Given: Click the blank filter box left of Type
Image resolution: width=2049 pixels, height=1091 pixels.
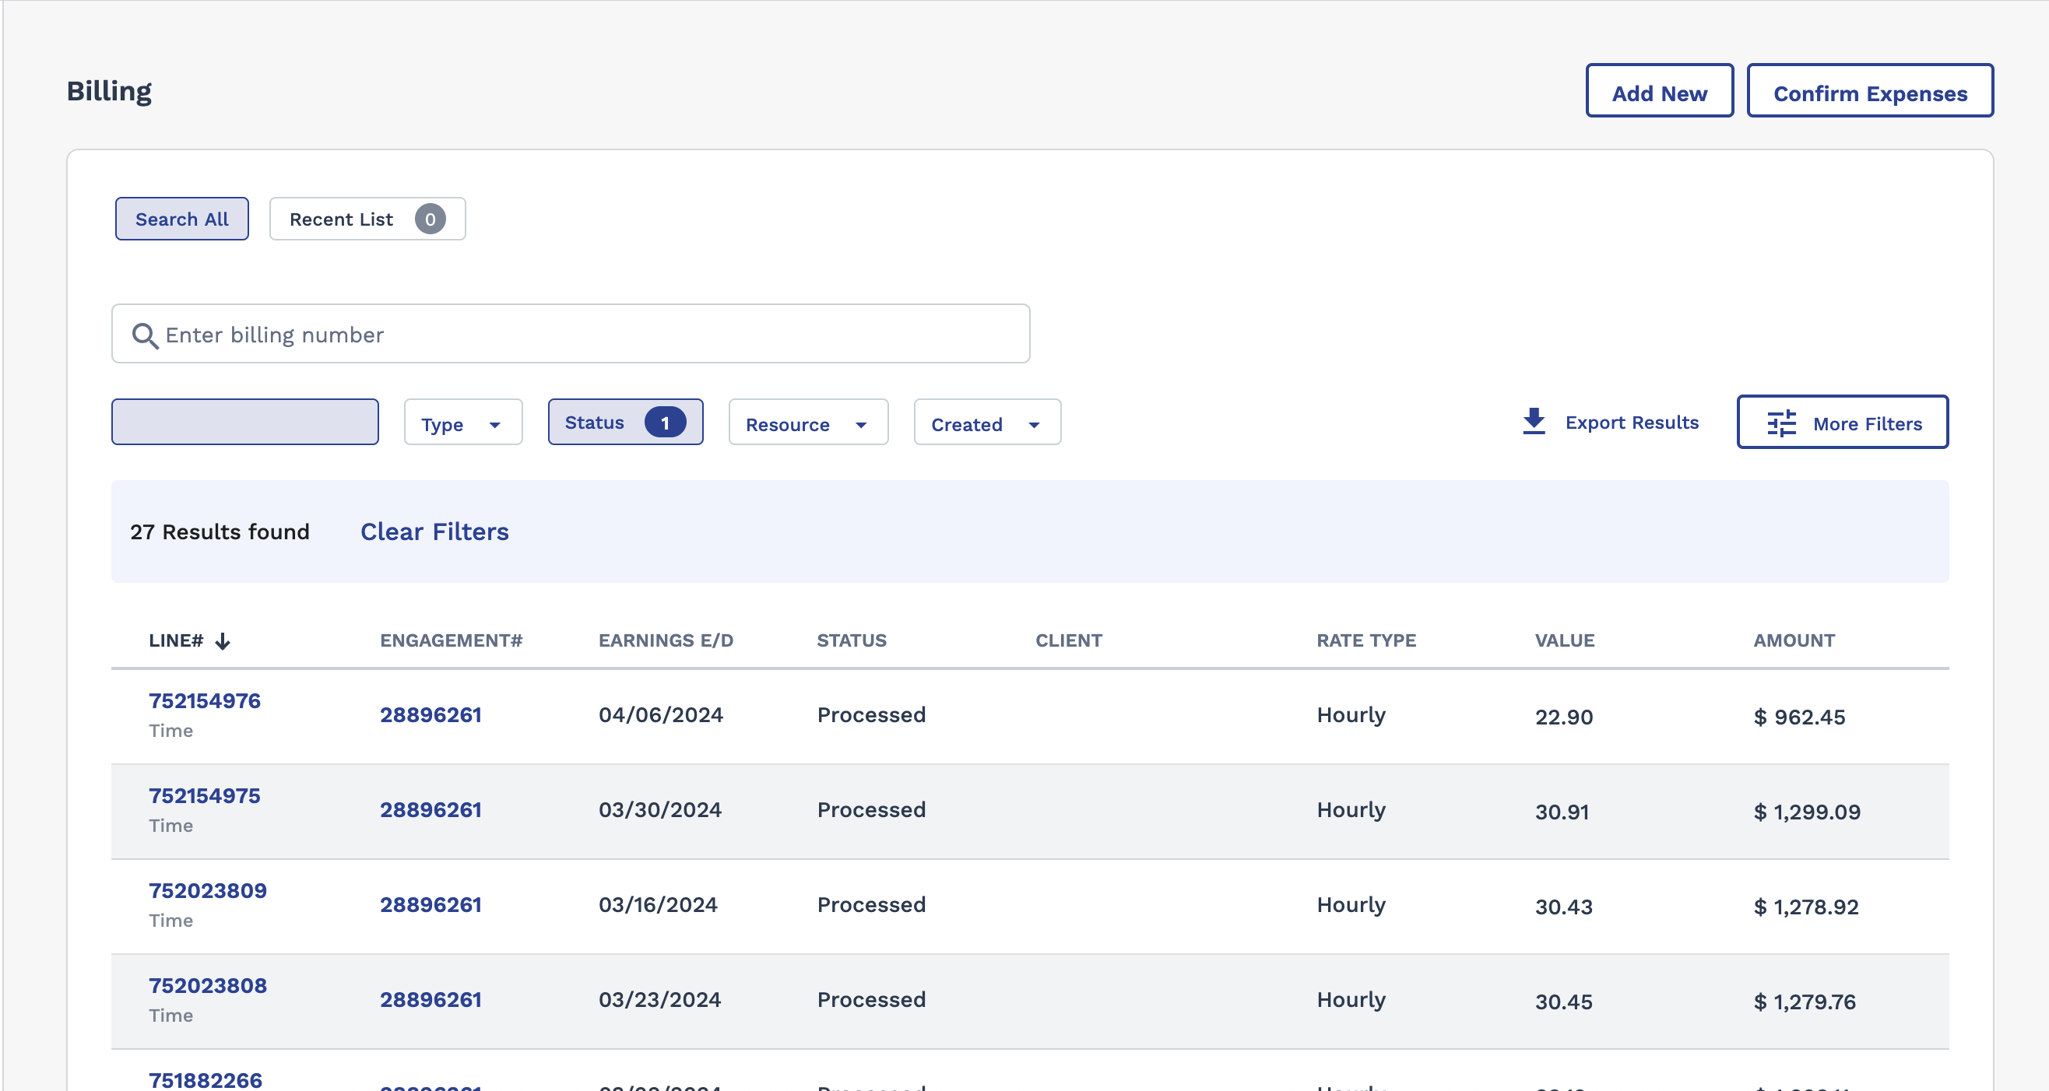Looking at the screenshot, I should click(245, 423).
